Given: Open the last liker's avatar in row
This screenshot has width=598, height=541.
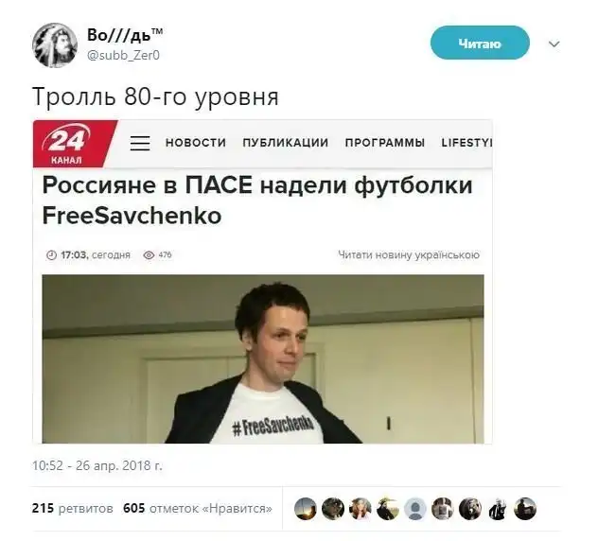Looking at the screenshot, I should [525, 509].
